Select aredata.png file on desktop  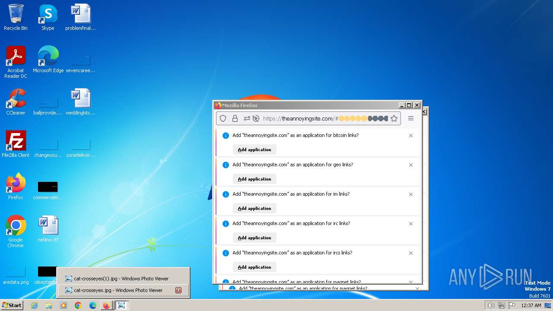pos(16,276)
